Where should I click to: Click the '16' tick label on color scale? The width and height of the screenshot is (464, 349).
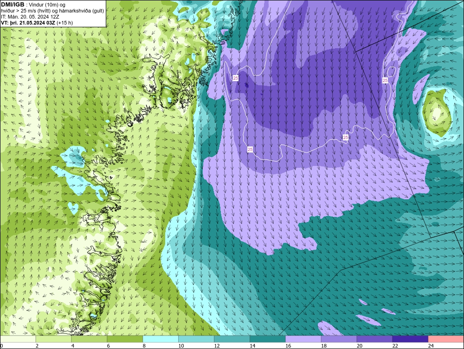(288, 346)
